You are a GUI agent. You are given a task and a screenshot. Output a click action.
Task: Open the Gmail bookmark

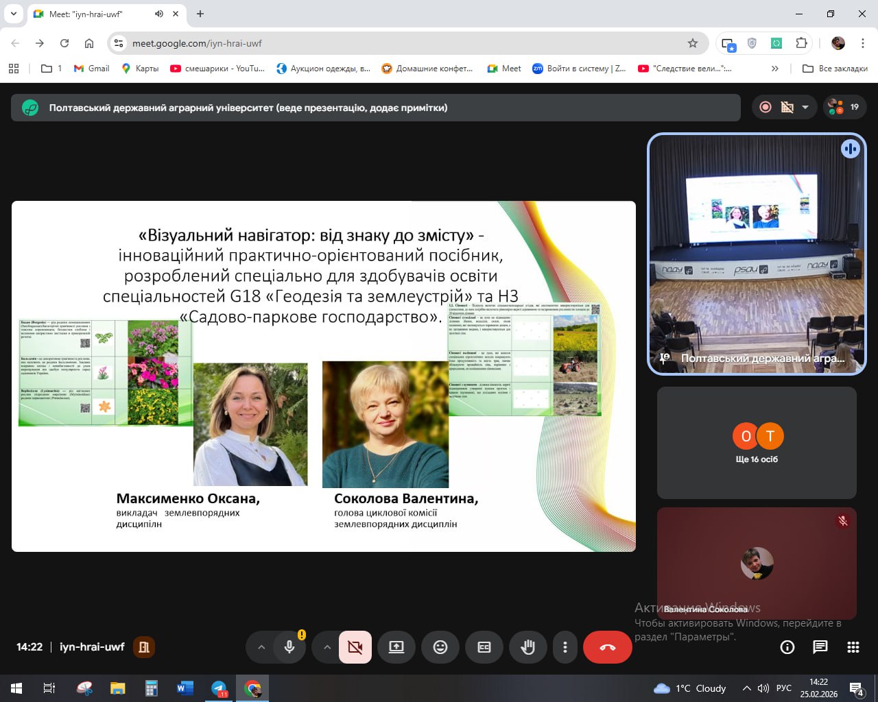pyautogui.click(x=92, y=69)
